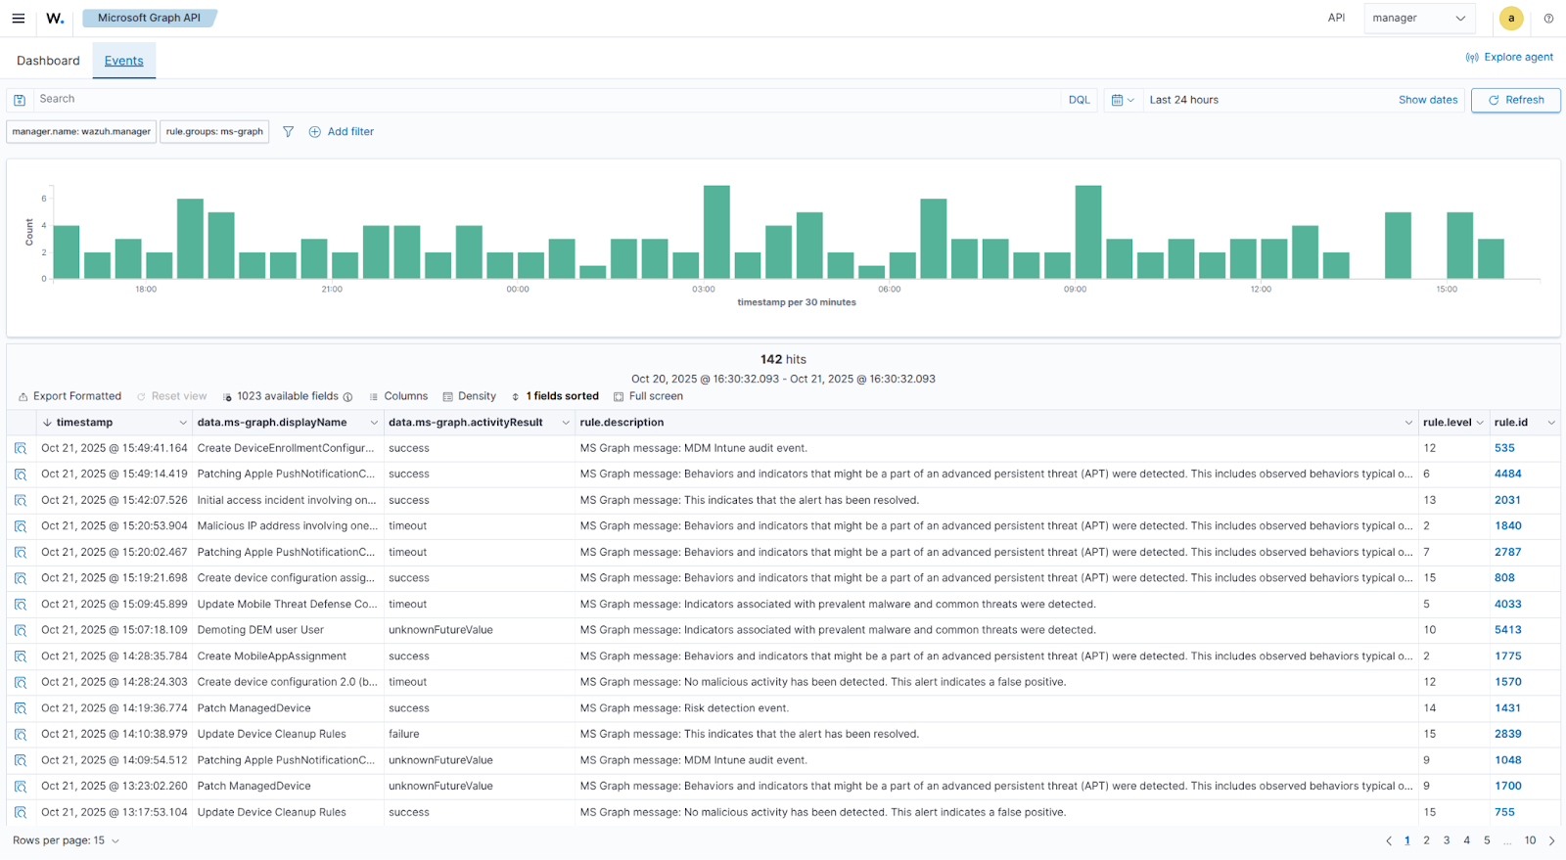Switch to the Dashboard tab
This screenshot has height=860, width=1566.
tap(48, 61)
